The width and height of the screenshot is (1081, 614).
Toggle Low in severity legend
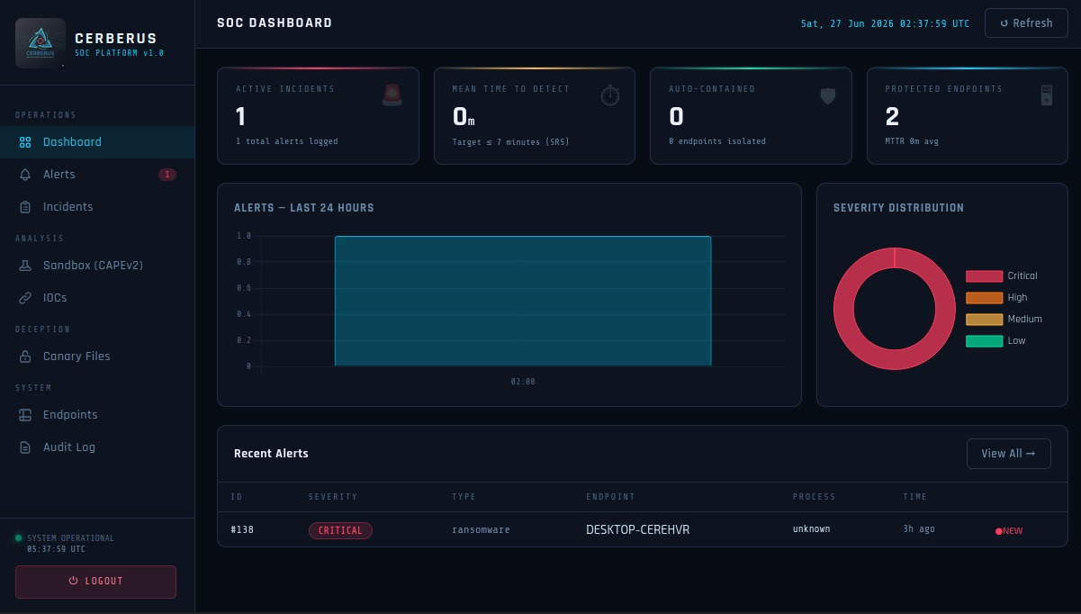point(995,341)
